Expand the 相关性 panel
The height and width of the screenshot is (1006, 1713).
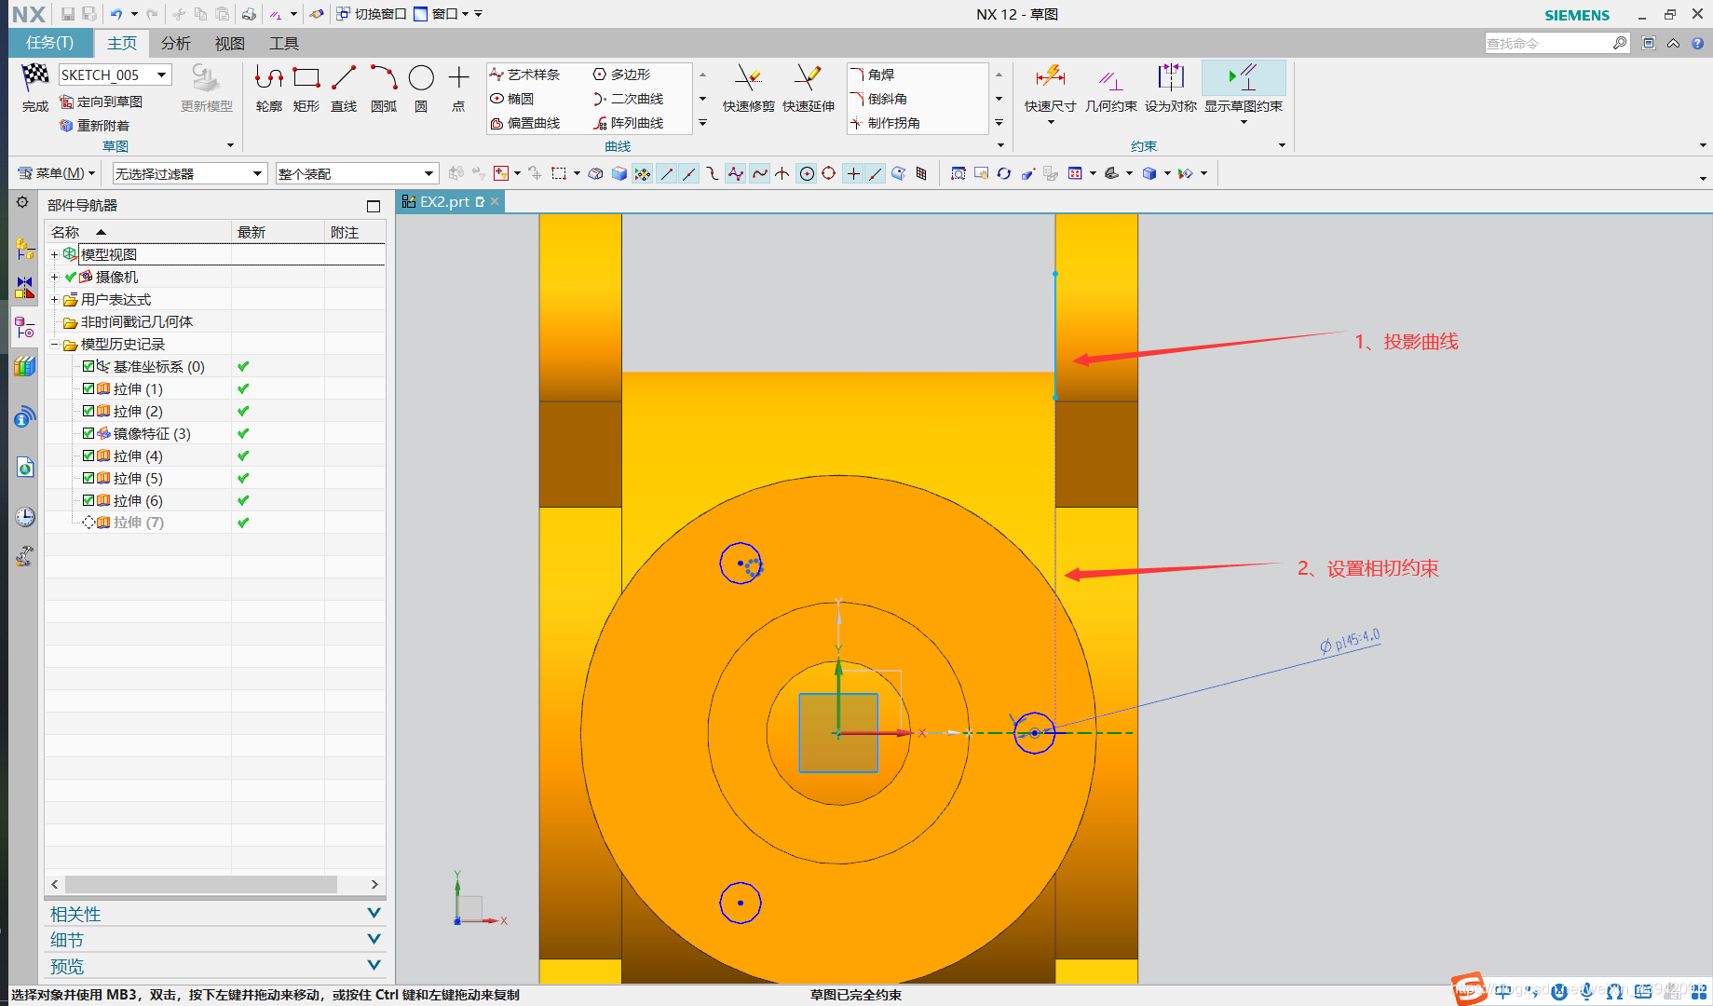[x=215, y=914]
